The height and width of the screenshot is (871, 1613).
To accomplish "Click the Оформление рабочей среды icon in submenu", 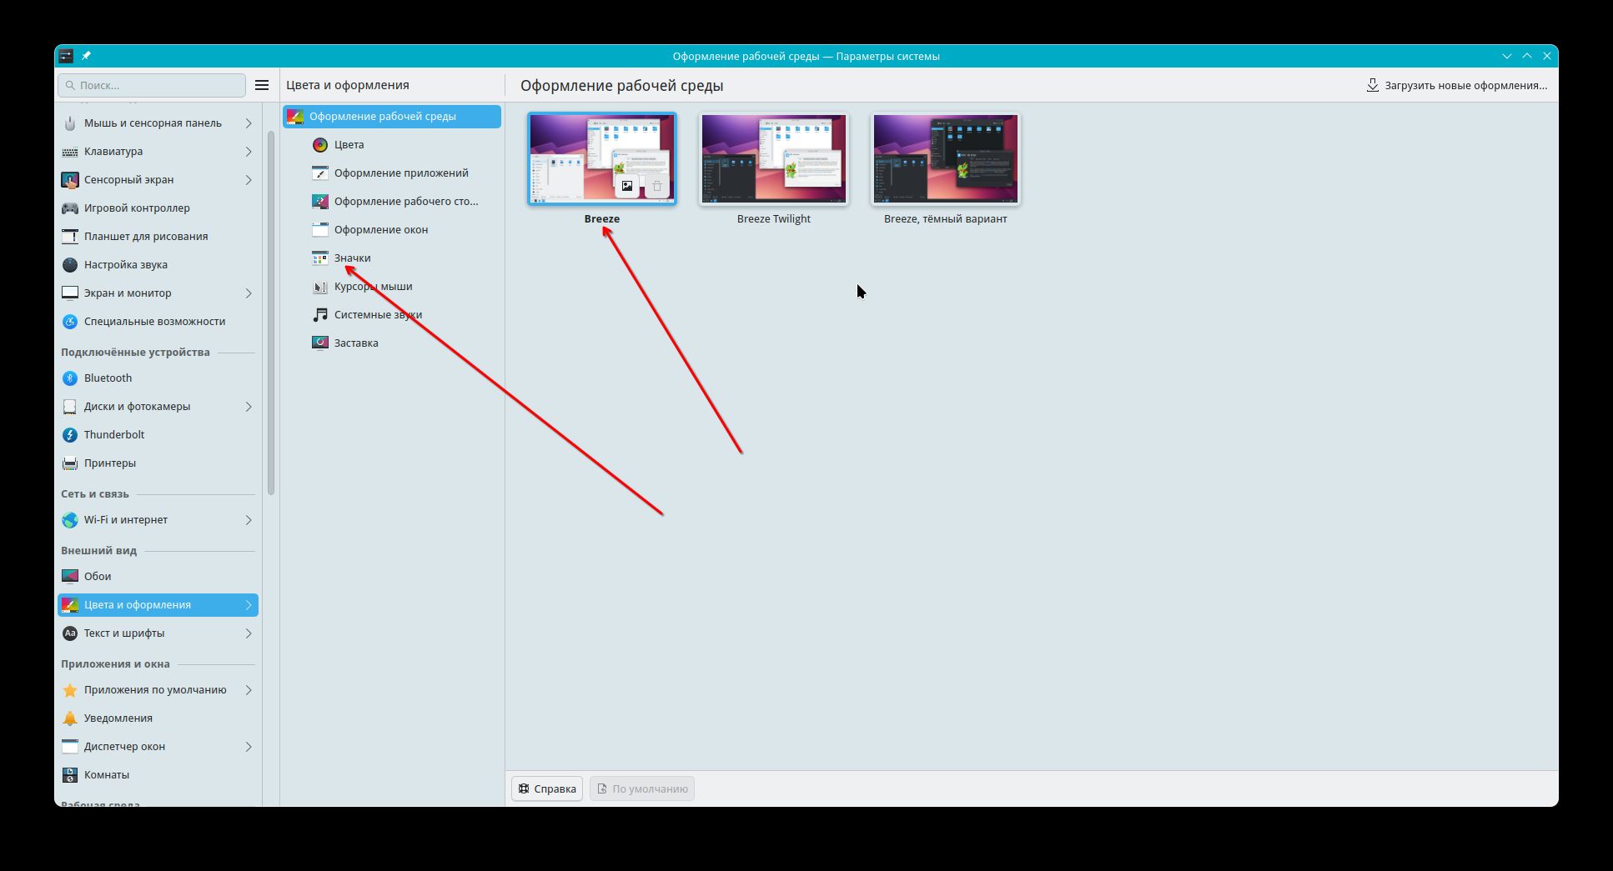I will [295, 117].
